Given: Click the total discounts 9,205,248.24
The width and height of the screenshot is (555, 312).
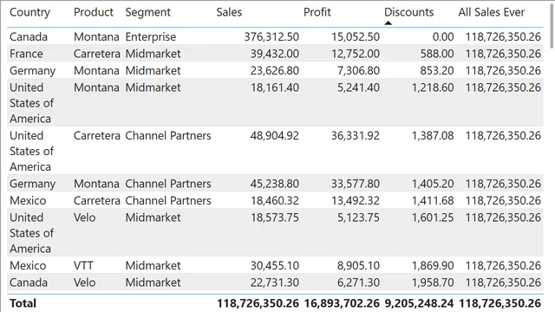Looking at the screenshot, I should [x=419, y=303].
